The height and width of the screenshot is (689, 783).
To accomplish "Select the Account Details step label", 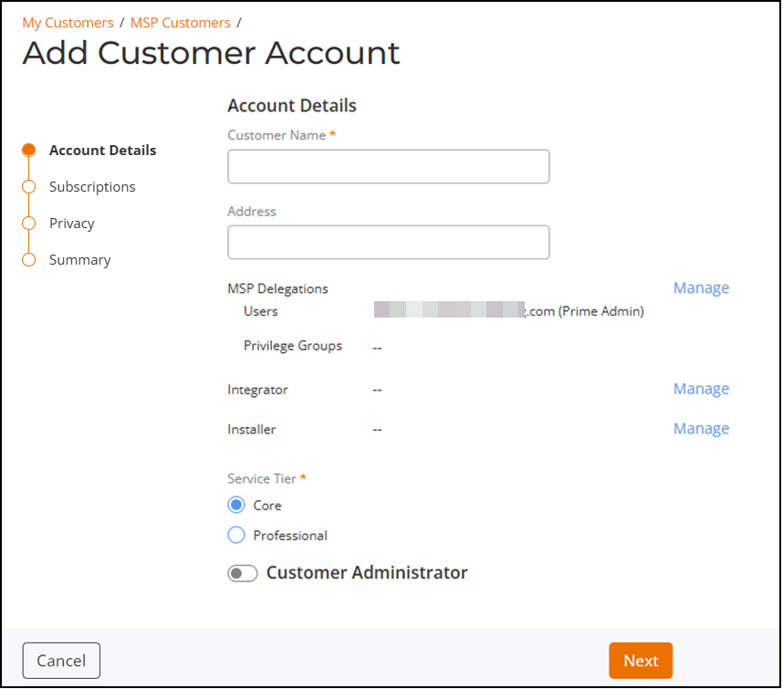I will click(x=102, y=151).
